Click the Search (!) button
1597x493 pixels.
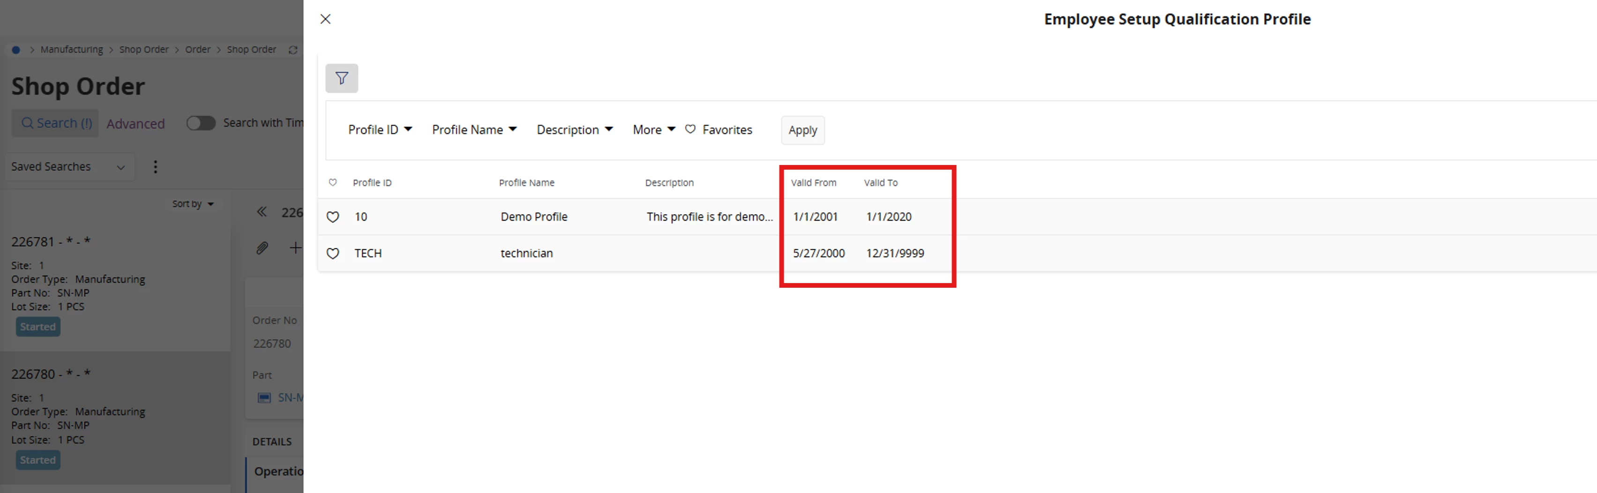coord(56,123)
